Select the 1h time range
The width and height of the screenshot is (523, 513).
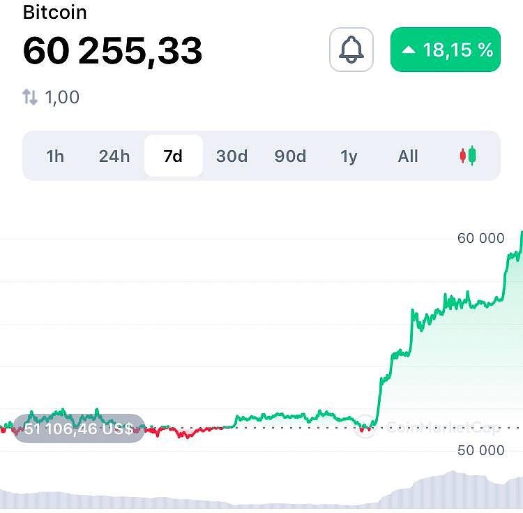tap(55, 156)
